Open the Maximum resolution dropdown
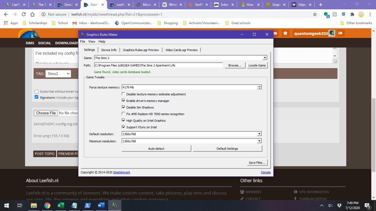376x211 pixels. (259, 141)
